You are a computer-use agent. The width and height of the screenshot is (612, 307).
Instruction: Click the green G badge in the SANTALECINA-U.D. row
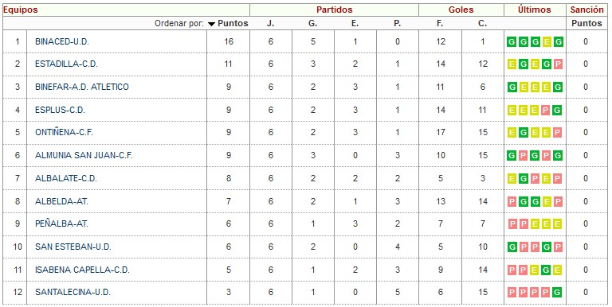[557, 292]
